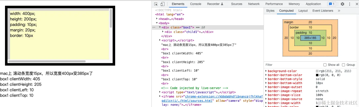Click the background-color gray swatch
The image size is (359, 107).
(317, 71)
